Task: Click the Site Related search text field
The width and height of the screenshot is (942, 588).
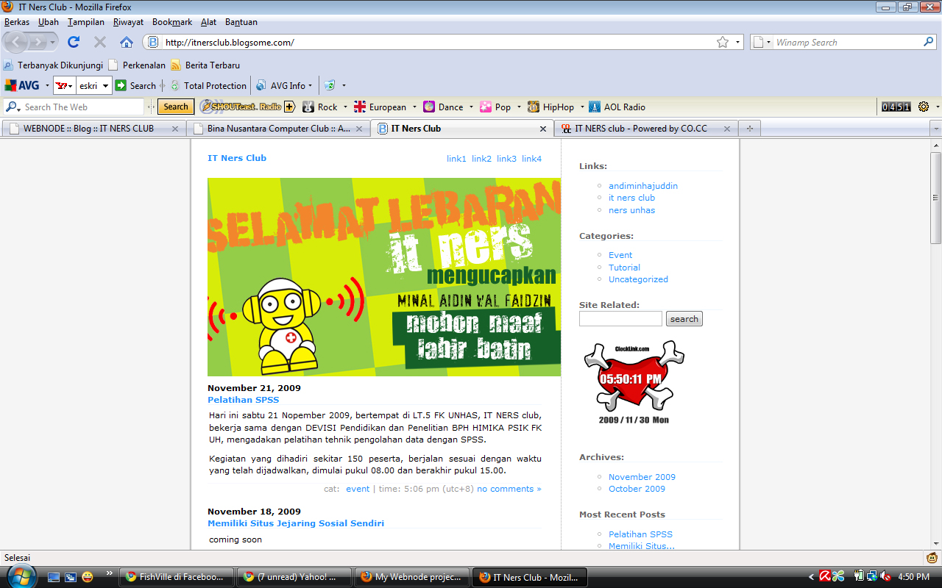Action: [x=620, y=319]
